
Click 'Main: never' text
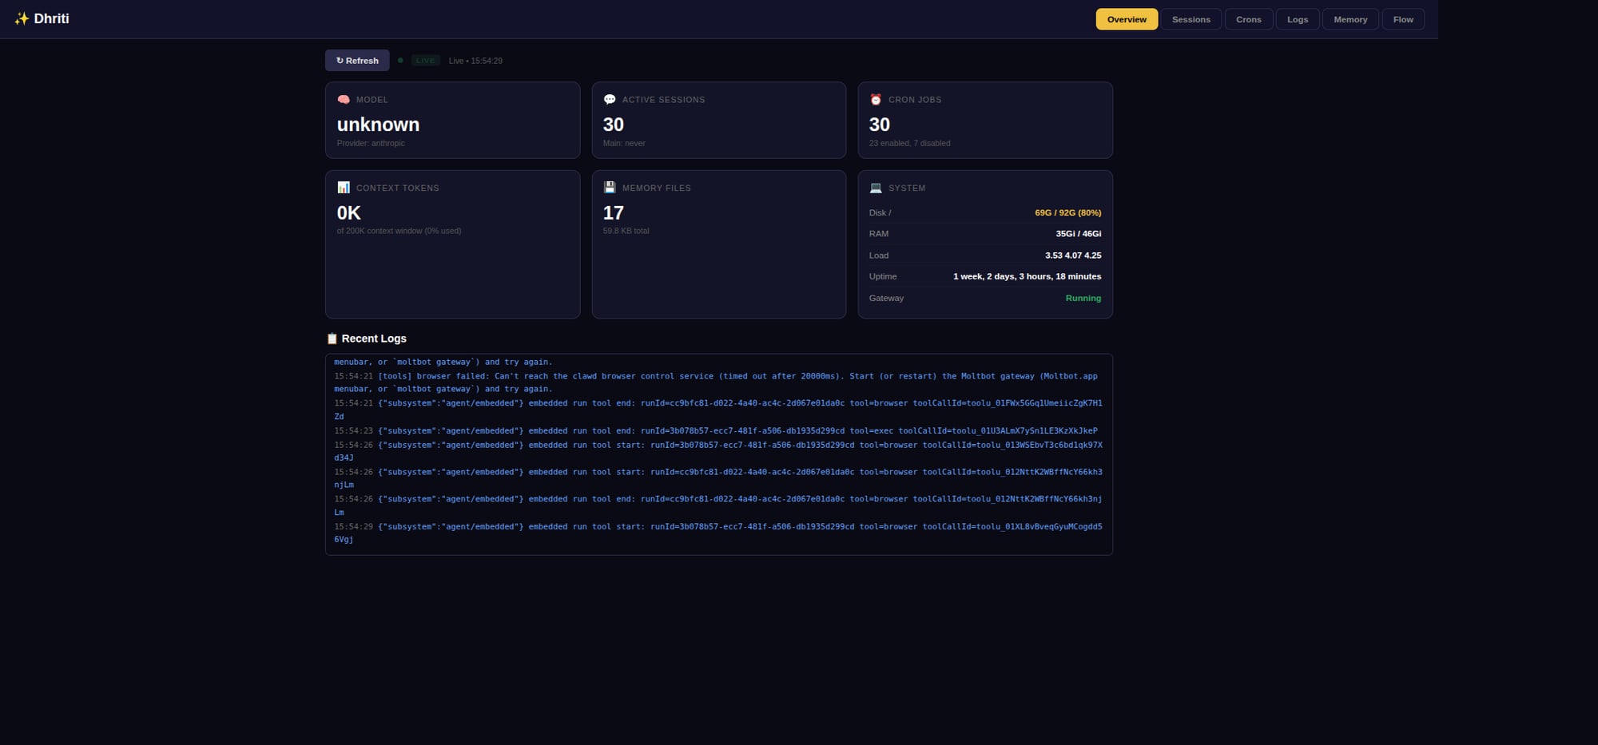624,144
